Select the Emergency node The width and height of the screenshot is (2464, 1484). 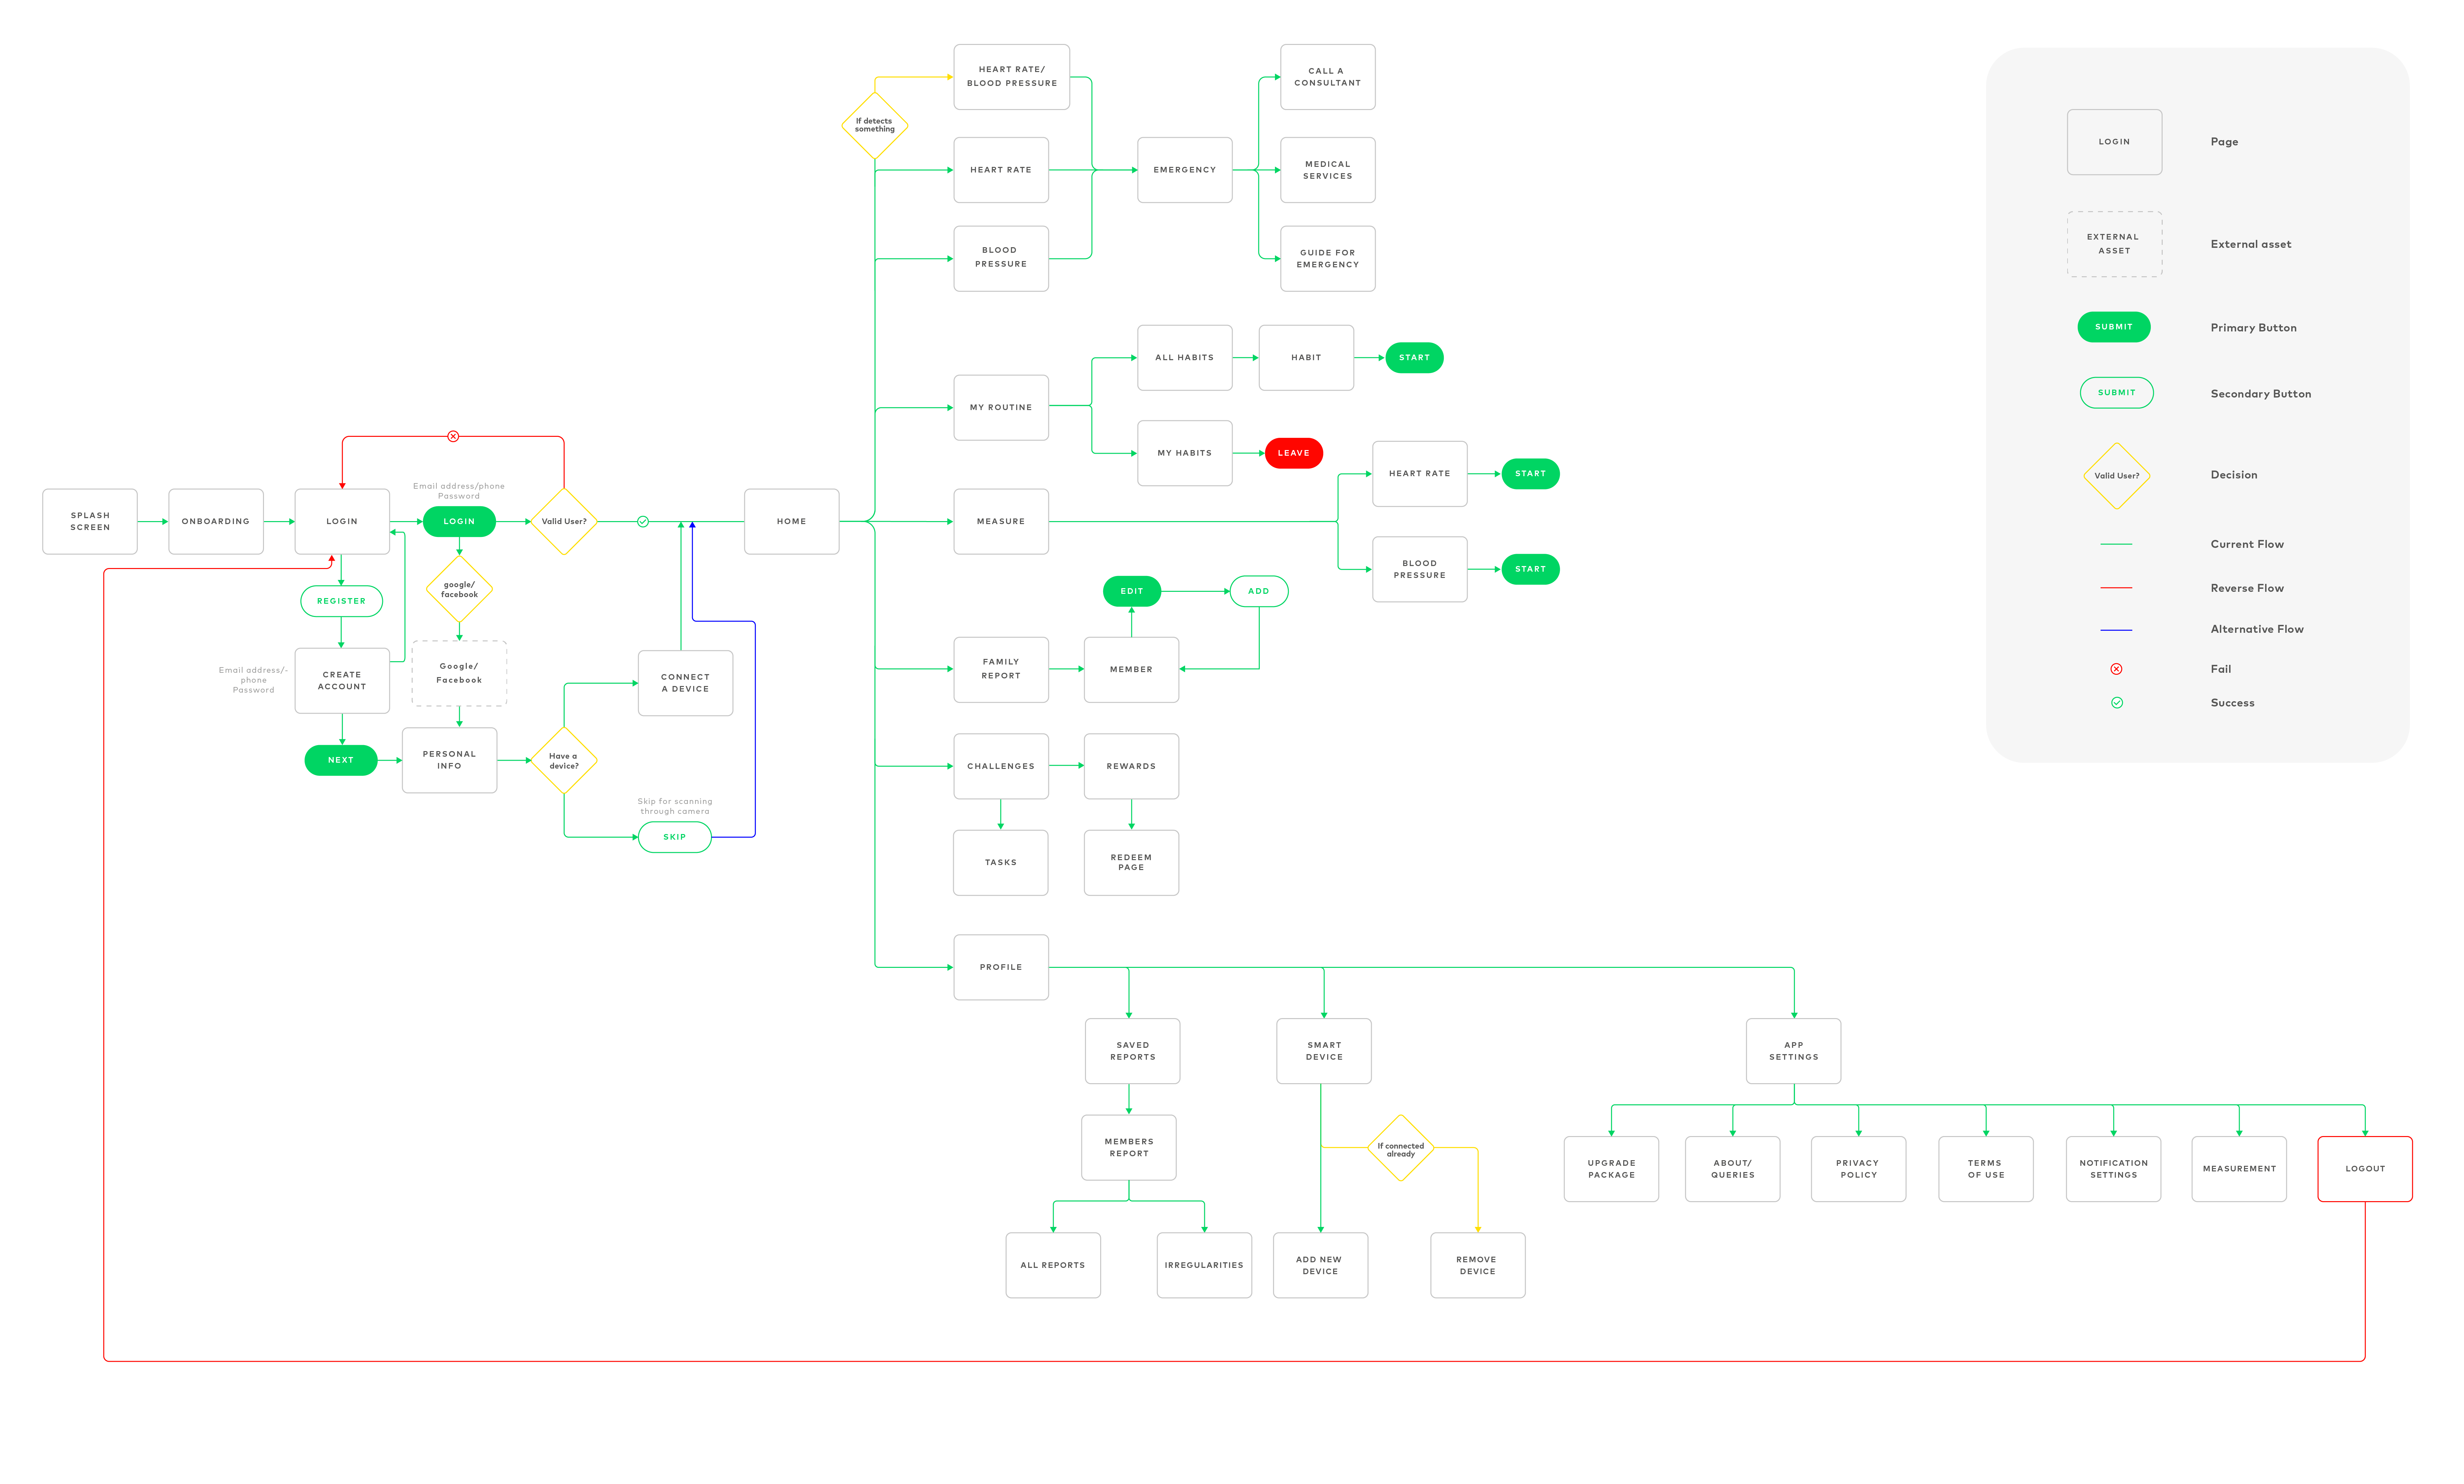(1184, 170)
